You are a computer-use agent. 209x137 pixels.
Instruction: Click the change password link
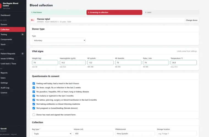4,134
